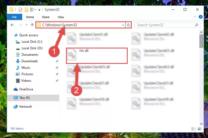Image resolution: width=208 pixels, height=138 pixels.
Task: Open Music in the navigation pane
Action: [x=23, y=68]
